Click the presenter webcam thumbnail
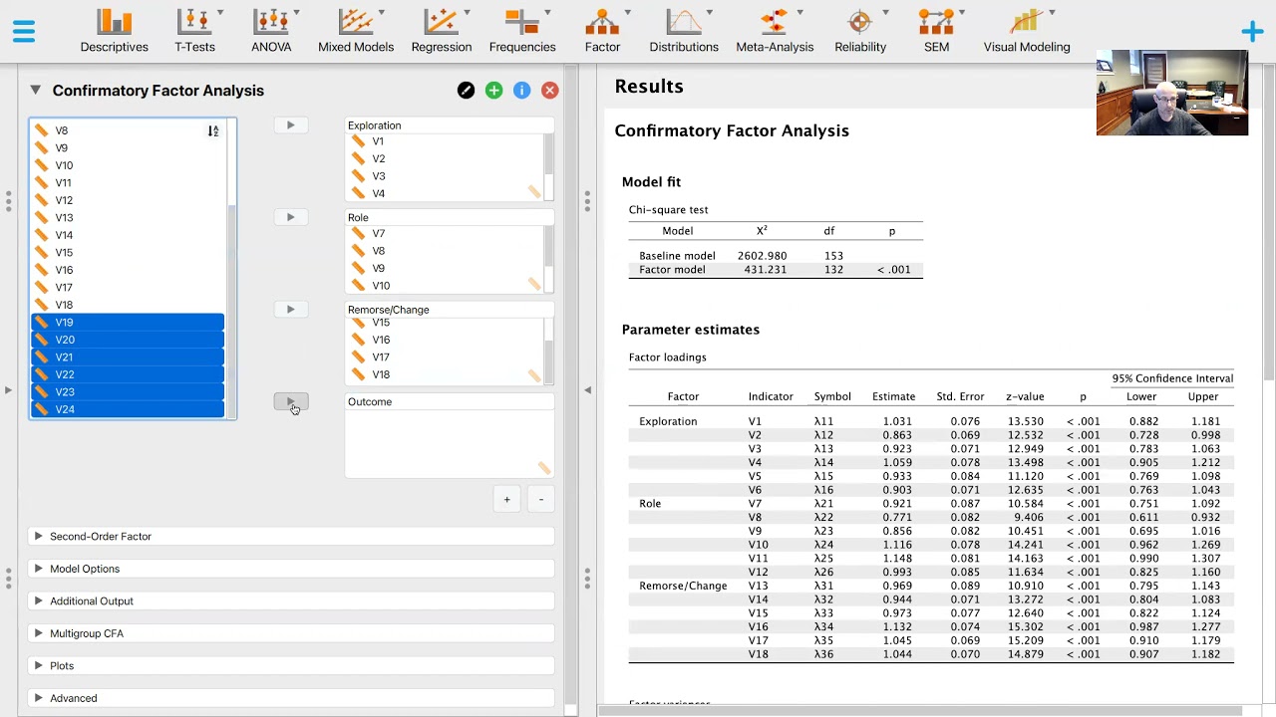This screenshot has width=1276, height=717. coord(1172,93)
